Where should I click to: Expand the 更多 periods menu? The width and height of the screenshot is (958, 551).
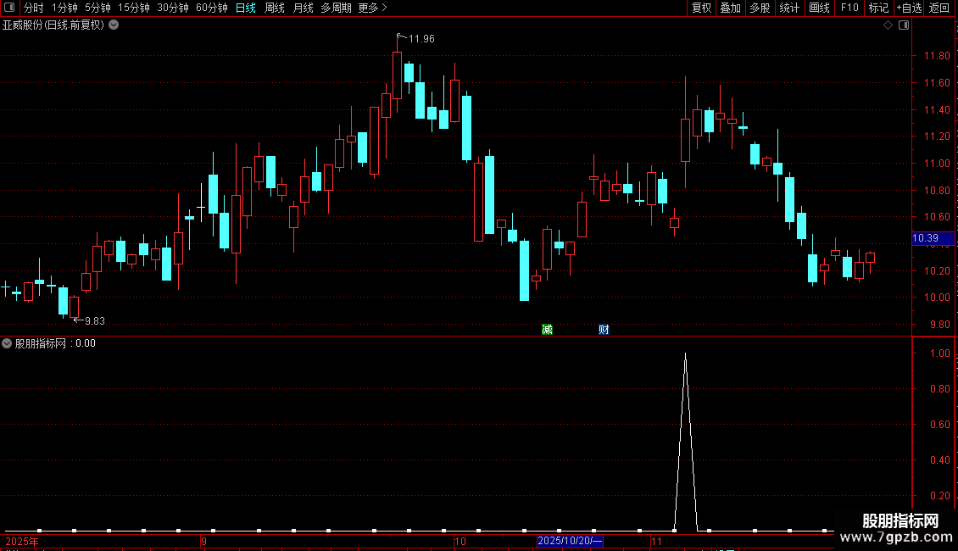(x=373, y=8)
